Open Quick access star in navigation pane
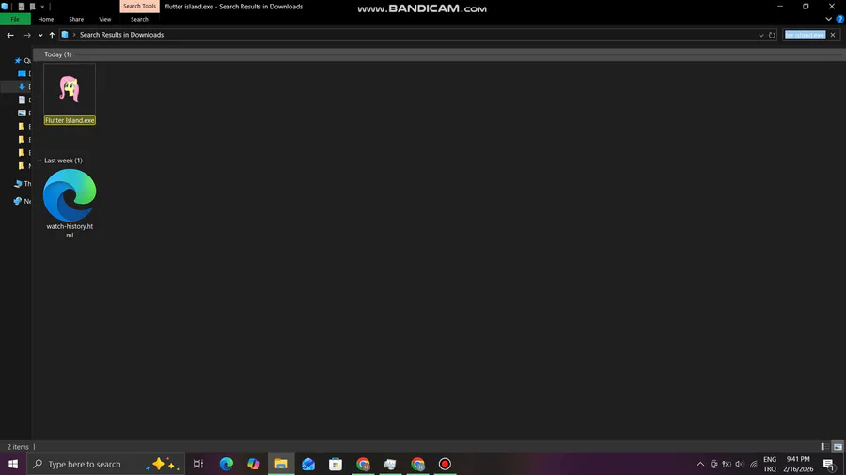The height and width of the screenshot is (475, 846). tap(18, 60)
